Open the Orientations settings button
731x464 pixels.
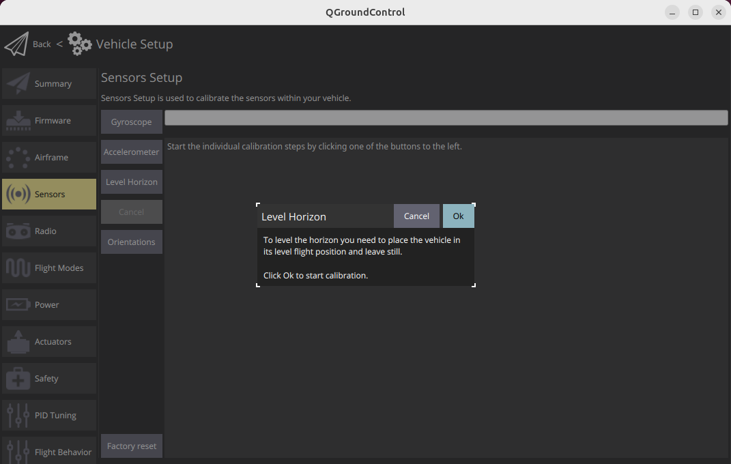click(132, 242)
